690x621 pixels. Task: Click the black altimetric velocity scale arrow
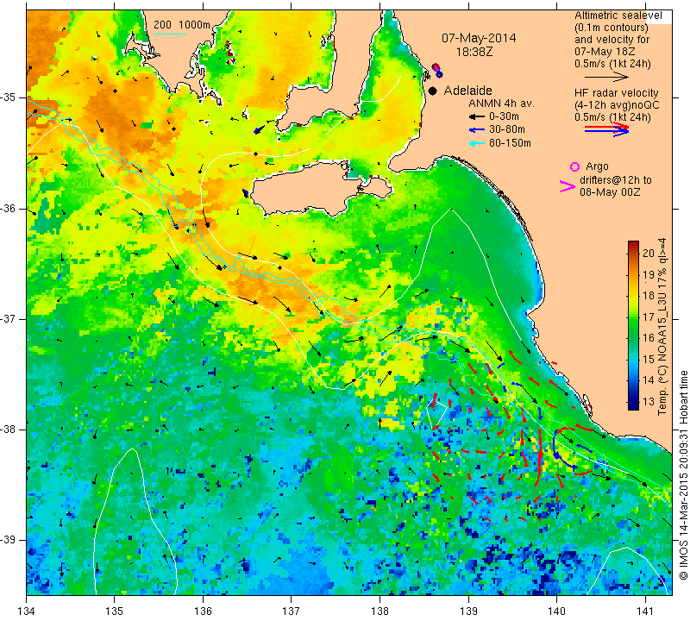[606, 77]
